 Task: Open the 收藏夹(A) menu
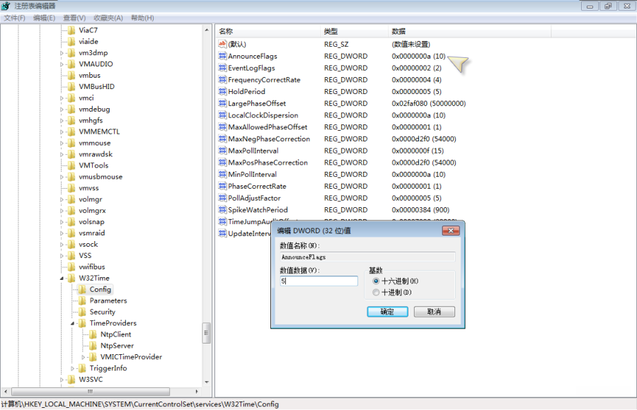pyautogui.click(x=108, y=18)
